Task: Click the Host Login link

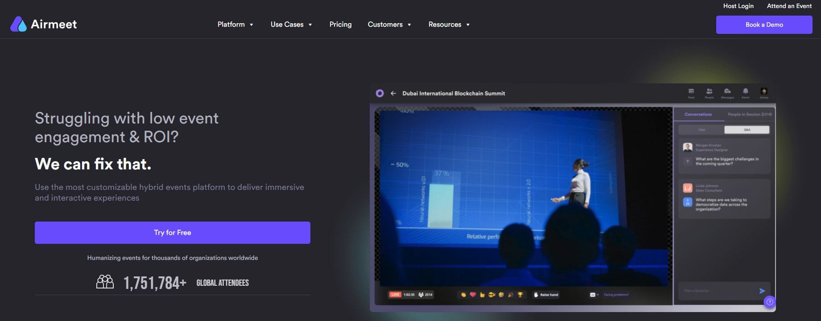Action: click(x=738, y=6)
